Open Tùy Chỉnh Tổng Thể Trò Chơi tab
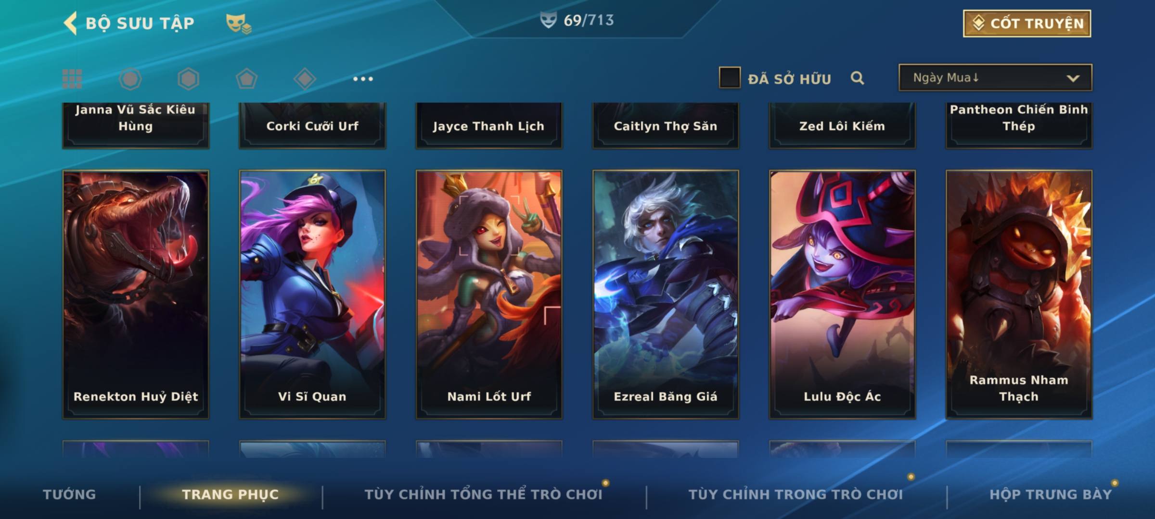Image resolution: width=1155 pixels, height=519 pixels. tap(483, 494)
